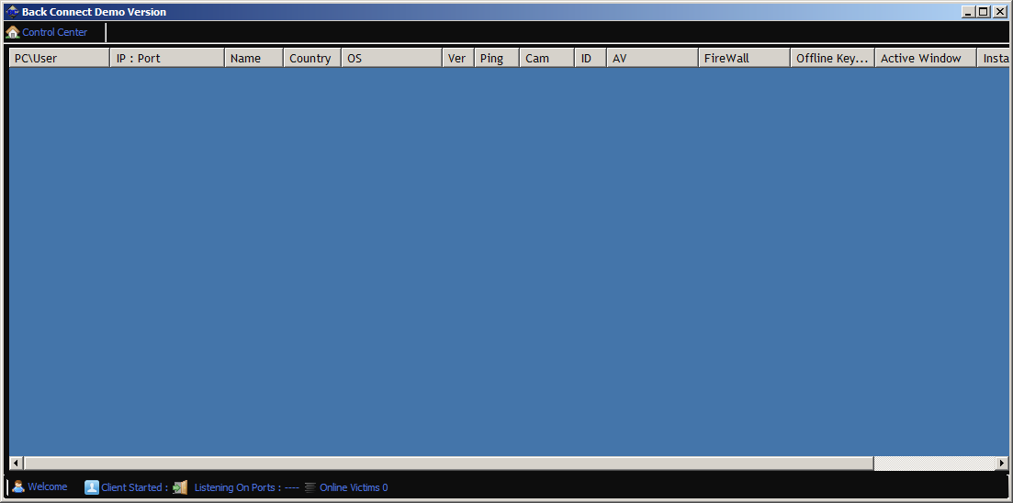Screen dimensions: 1013x503
Task: Click the horizontal scrollbar thumb
Action: point(448,464)
